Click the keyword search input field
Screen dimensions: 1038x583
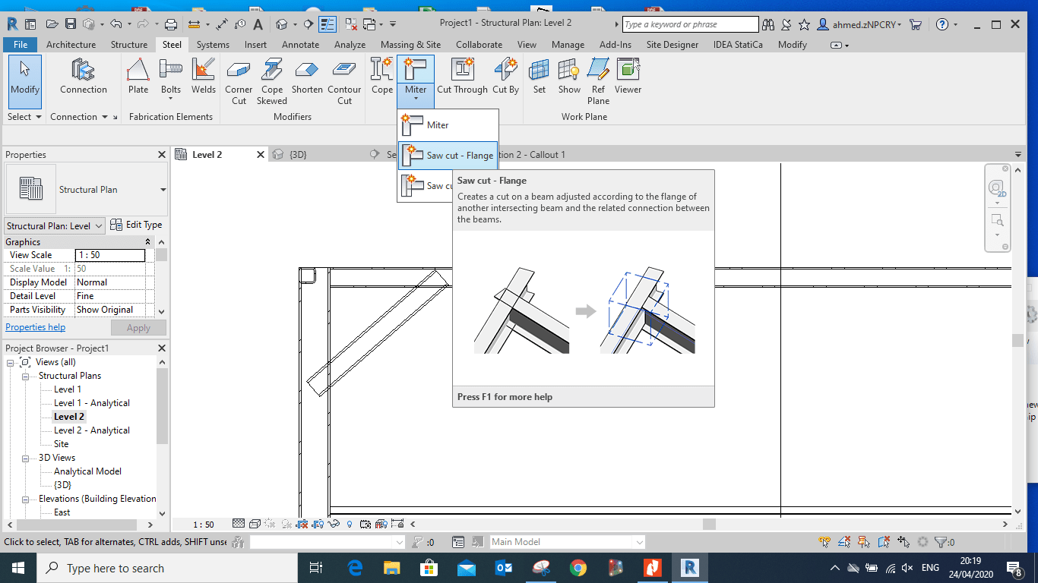click(688, 24)
